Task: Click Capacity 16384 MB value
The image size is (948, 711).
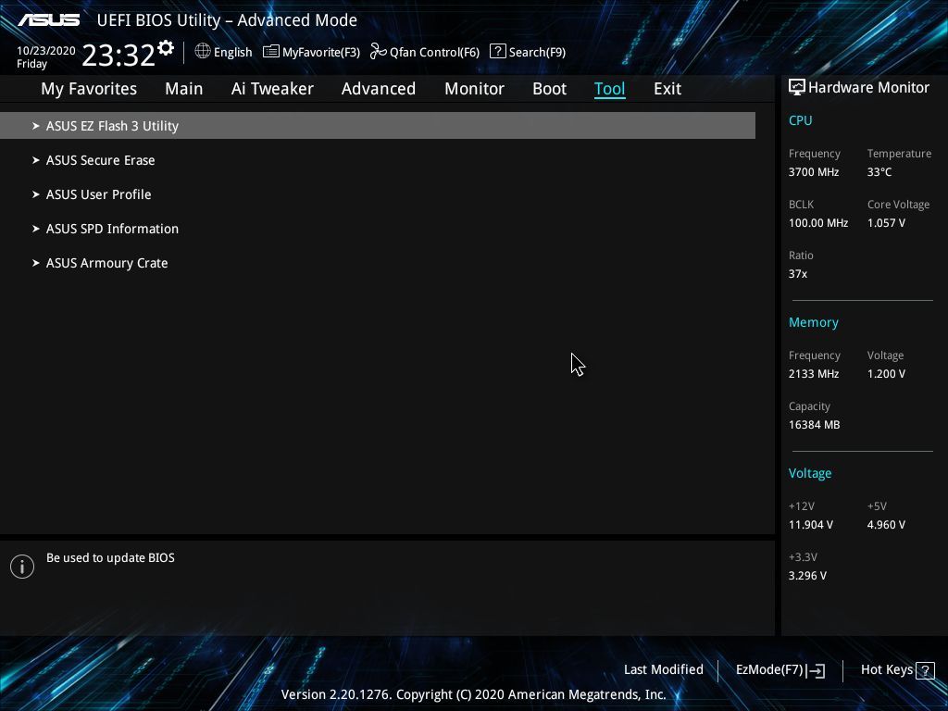Action: point(814,425)
